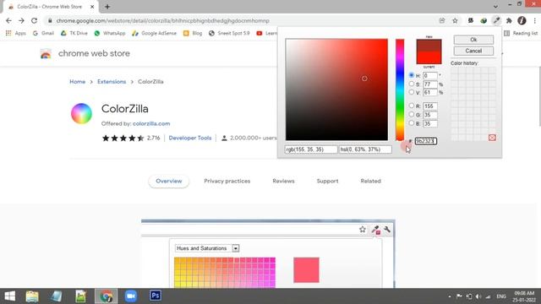Click the volume icon in system tray
Viewport: 541px width, 304px height.
478,296
